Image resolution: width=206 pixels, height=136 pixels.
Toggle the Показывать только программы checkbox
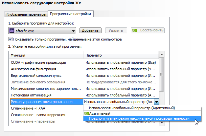point(10,39)
